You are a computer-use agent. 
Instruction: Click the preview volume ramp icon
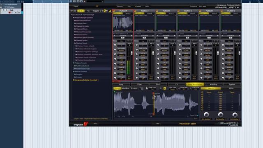(x=110, y=11)
